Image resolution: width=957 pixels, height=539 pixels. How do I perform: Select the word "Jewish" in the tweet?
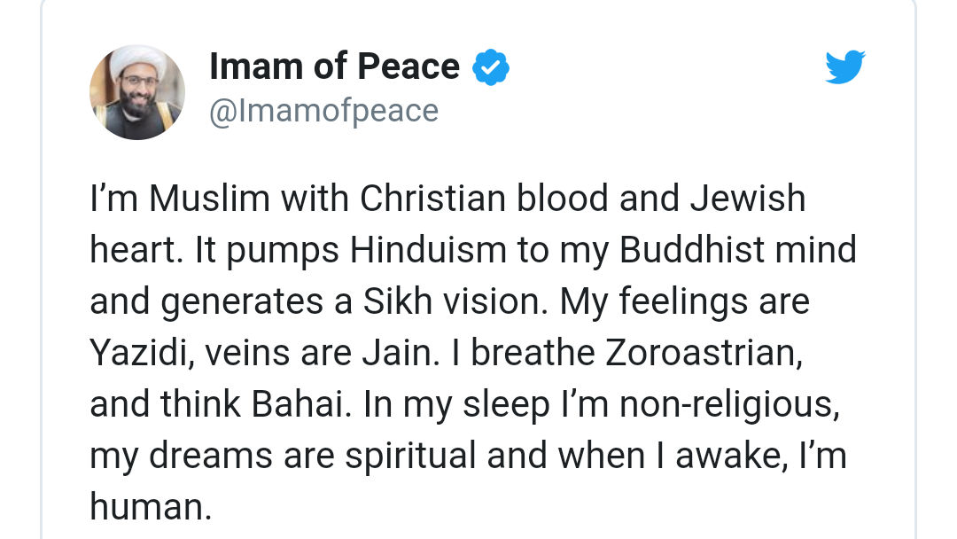748,199
